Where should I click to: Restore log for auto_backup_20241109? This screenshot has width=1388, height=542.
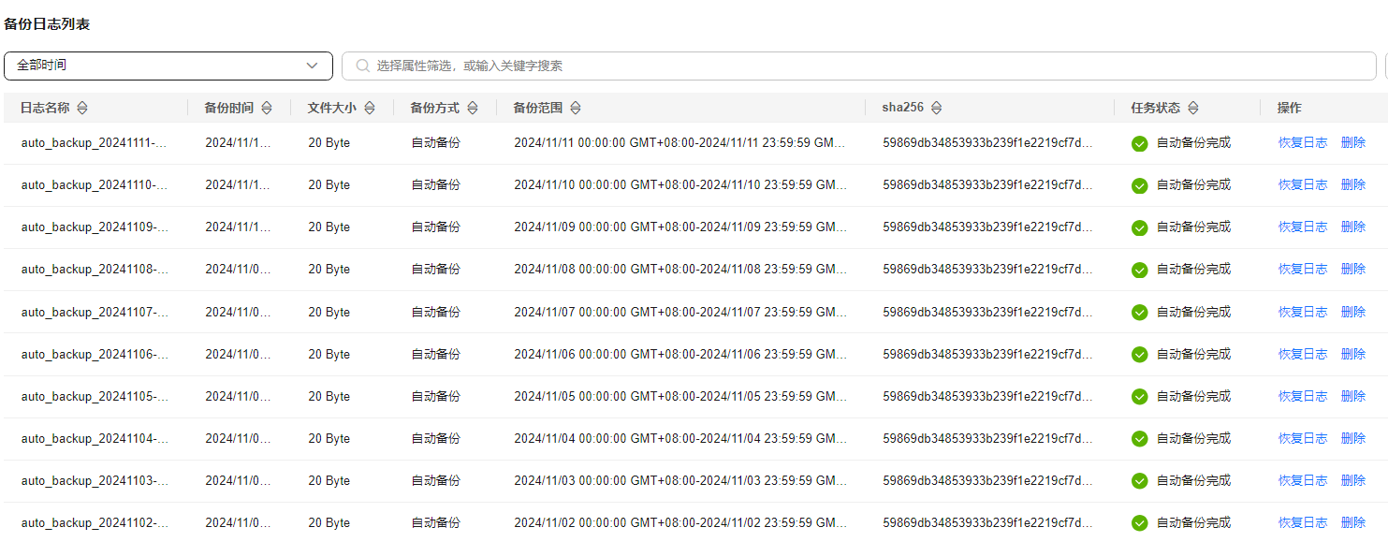tap(1303, 227)
